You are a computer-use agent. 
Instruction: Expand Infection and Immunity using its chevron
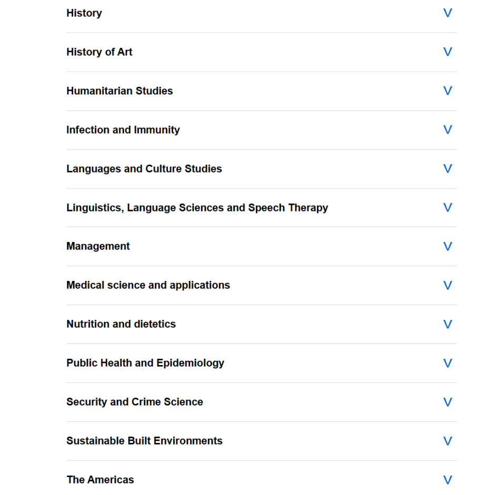[x=448, y=130]
